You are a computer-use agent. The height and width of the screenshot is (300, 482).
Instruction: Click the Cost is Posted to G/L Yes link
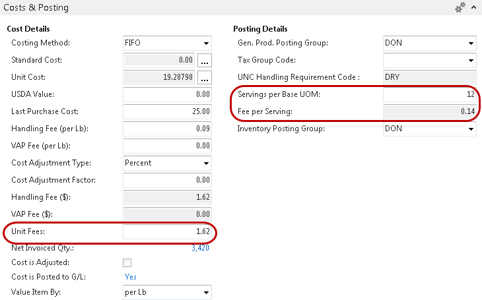pos(131,277)
